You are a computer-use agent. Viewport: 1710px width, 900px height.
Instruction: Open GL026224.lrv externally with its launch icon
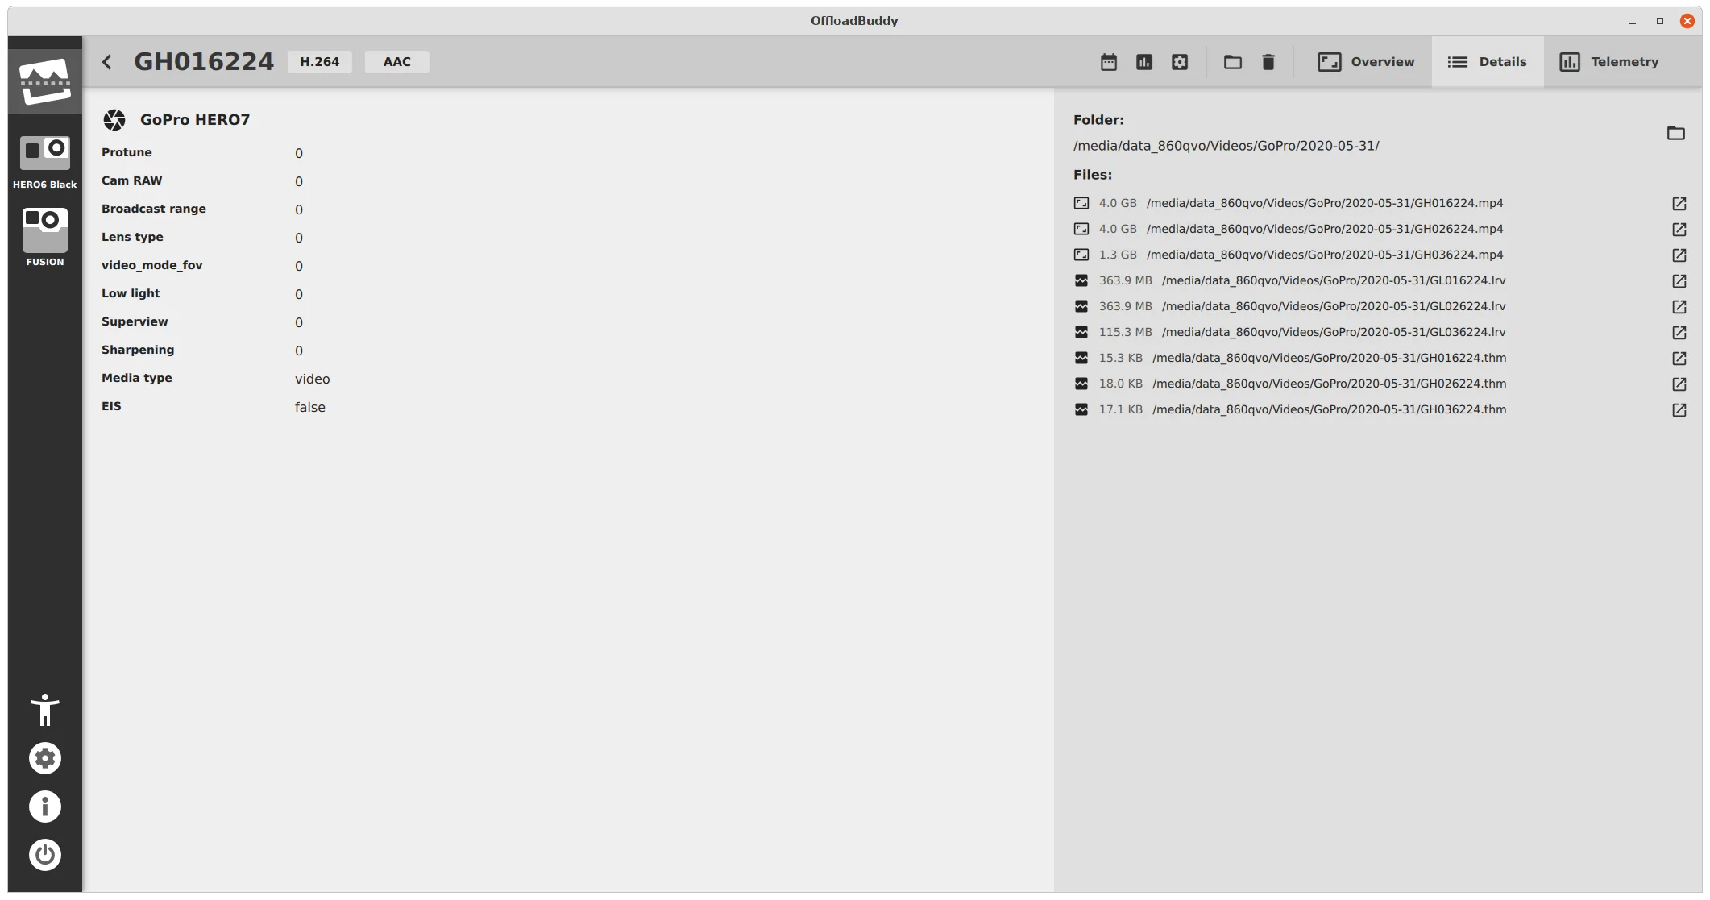pos(1679,307)
